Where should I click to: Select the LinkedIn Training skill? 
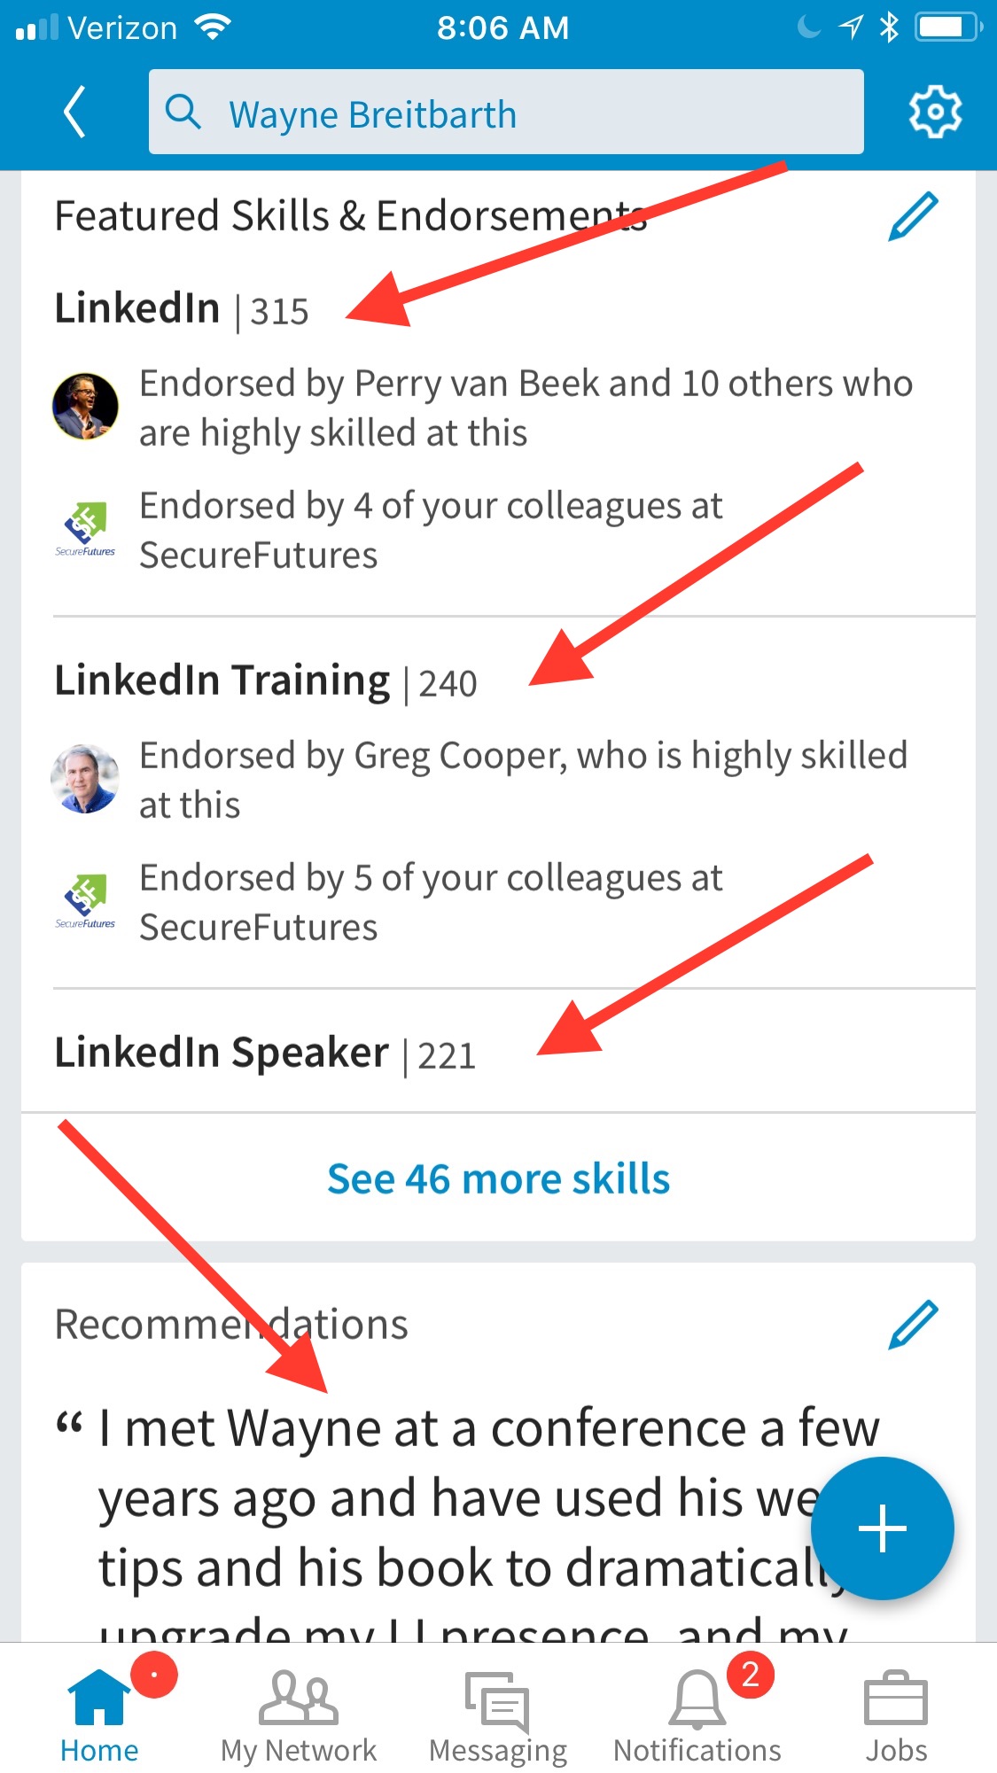click(224, 680)
